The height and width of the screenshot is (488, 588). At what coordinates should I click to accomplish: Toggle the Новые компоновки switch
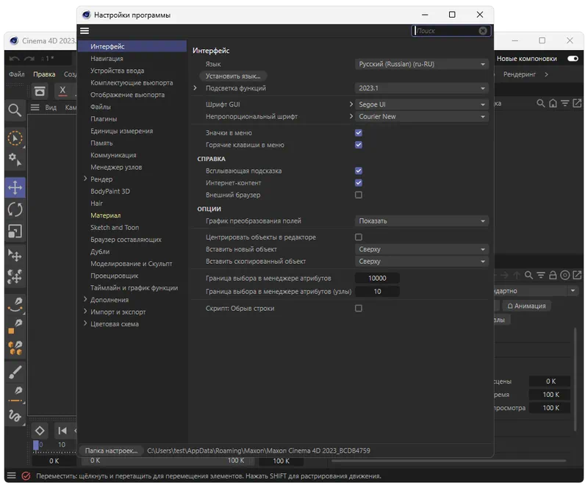coord(573,59)
